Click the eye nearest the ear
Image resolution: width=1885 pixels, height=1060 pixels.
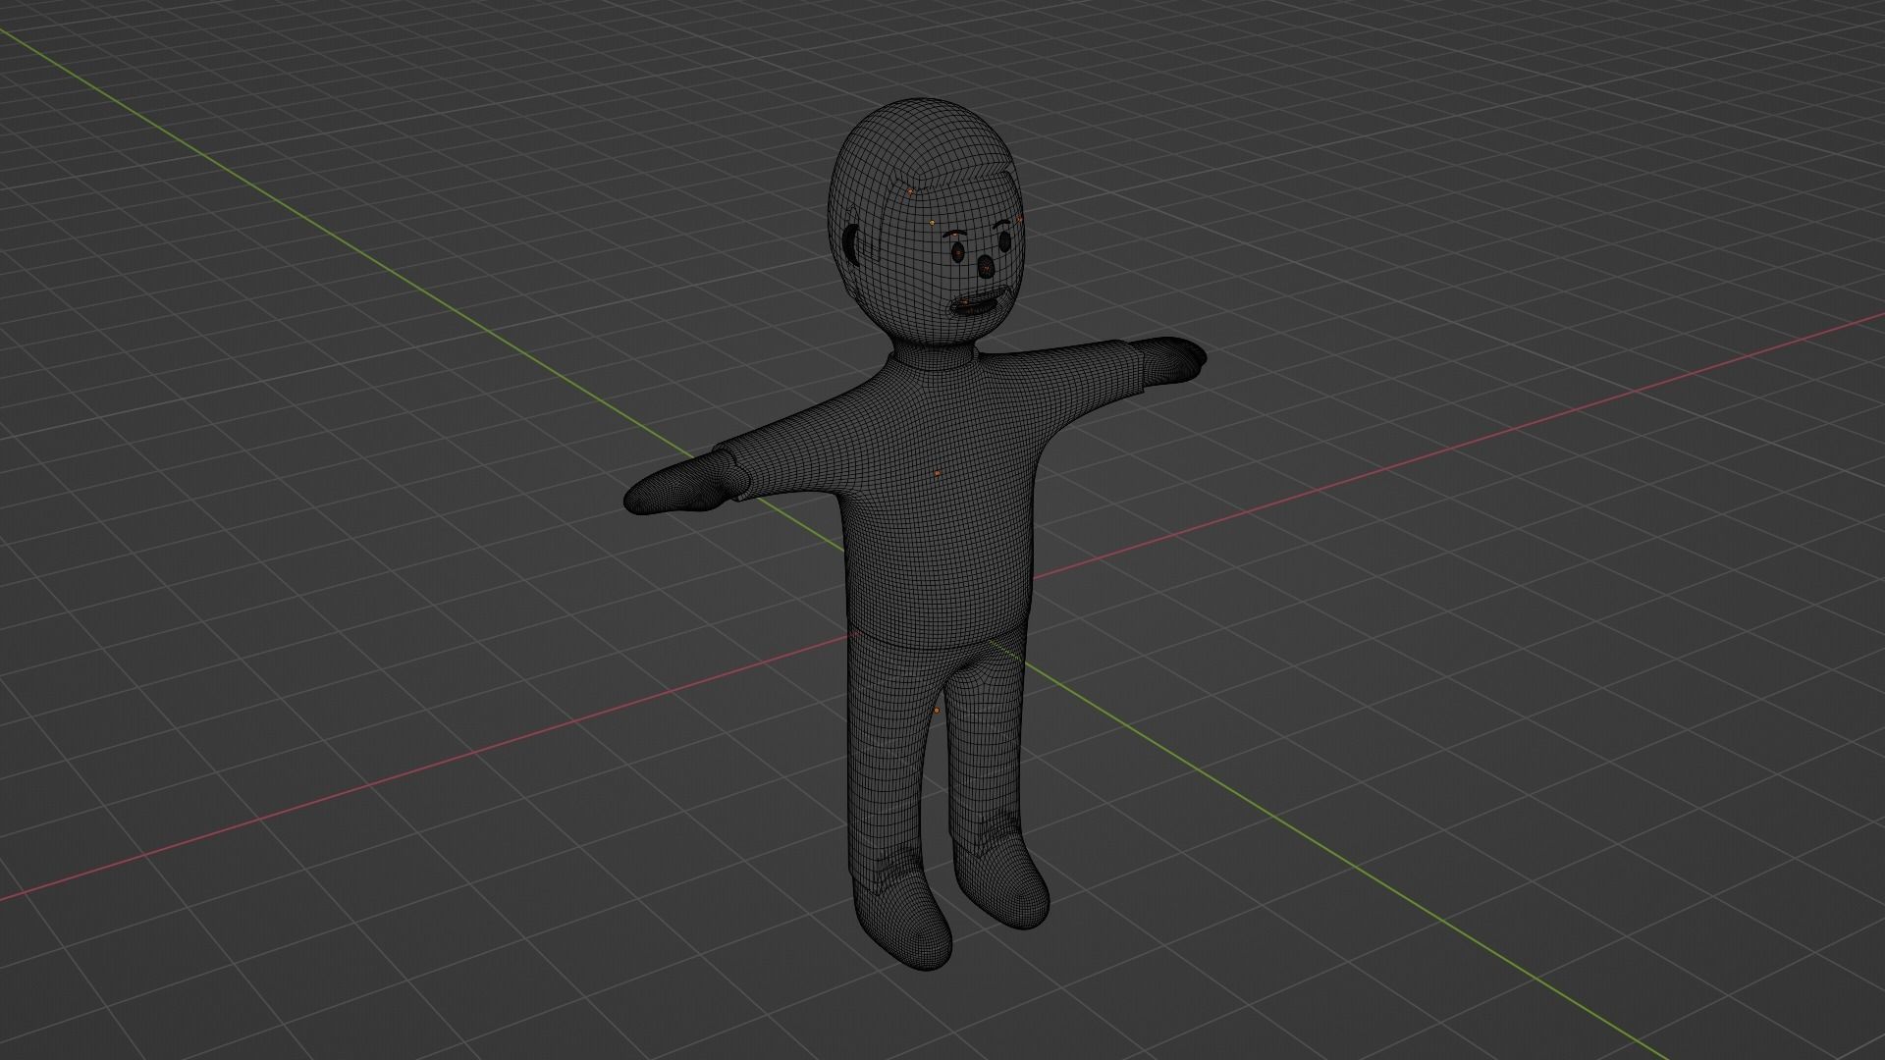point(957,253)
